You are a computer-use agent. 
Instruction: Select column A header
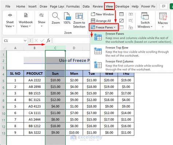tap(15, 48)
